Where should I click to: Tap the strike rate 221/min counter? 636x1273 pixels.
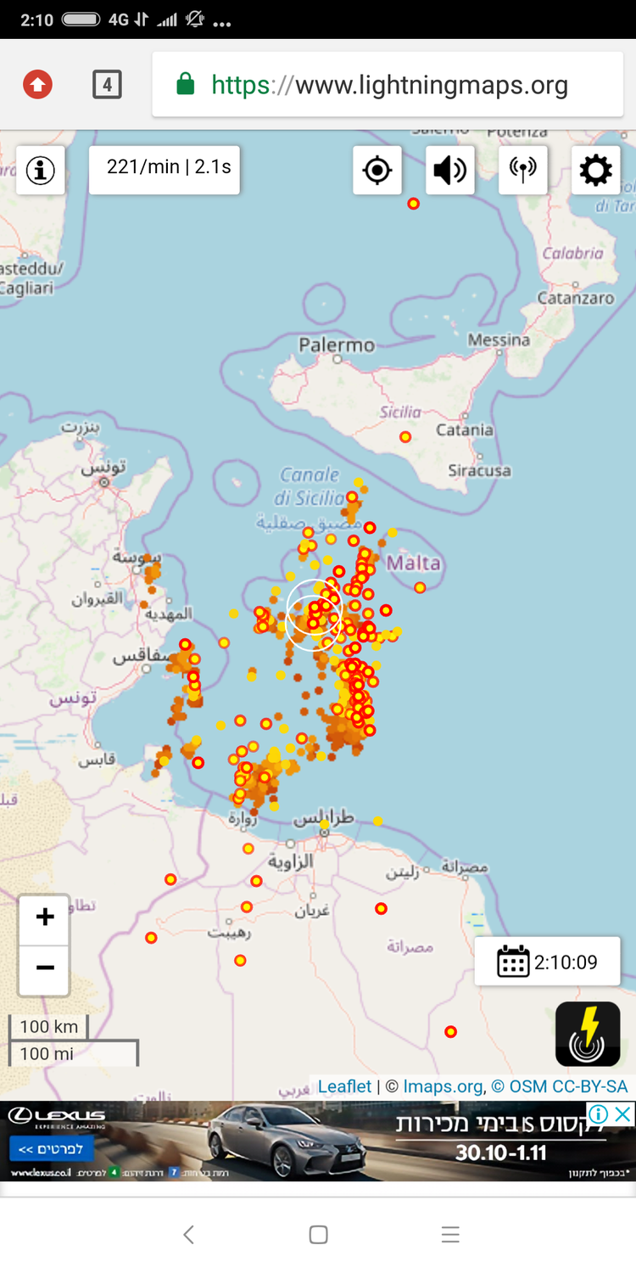(165, 169)
